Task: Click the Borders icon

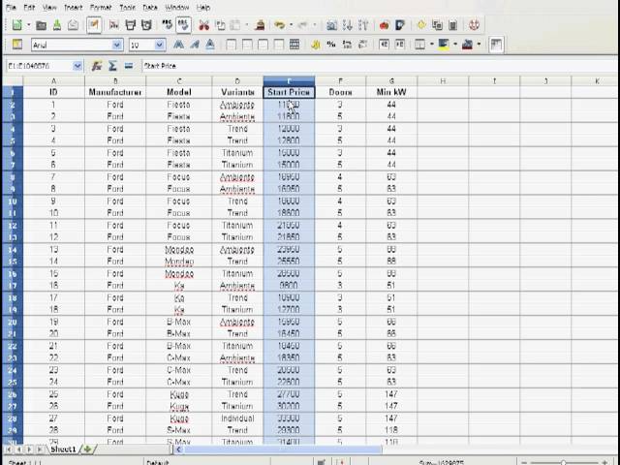Action: pyautogui.click(x=419, y=45)
